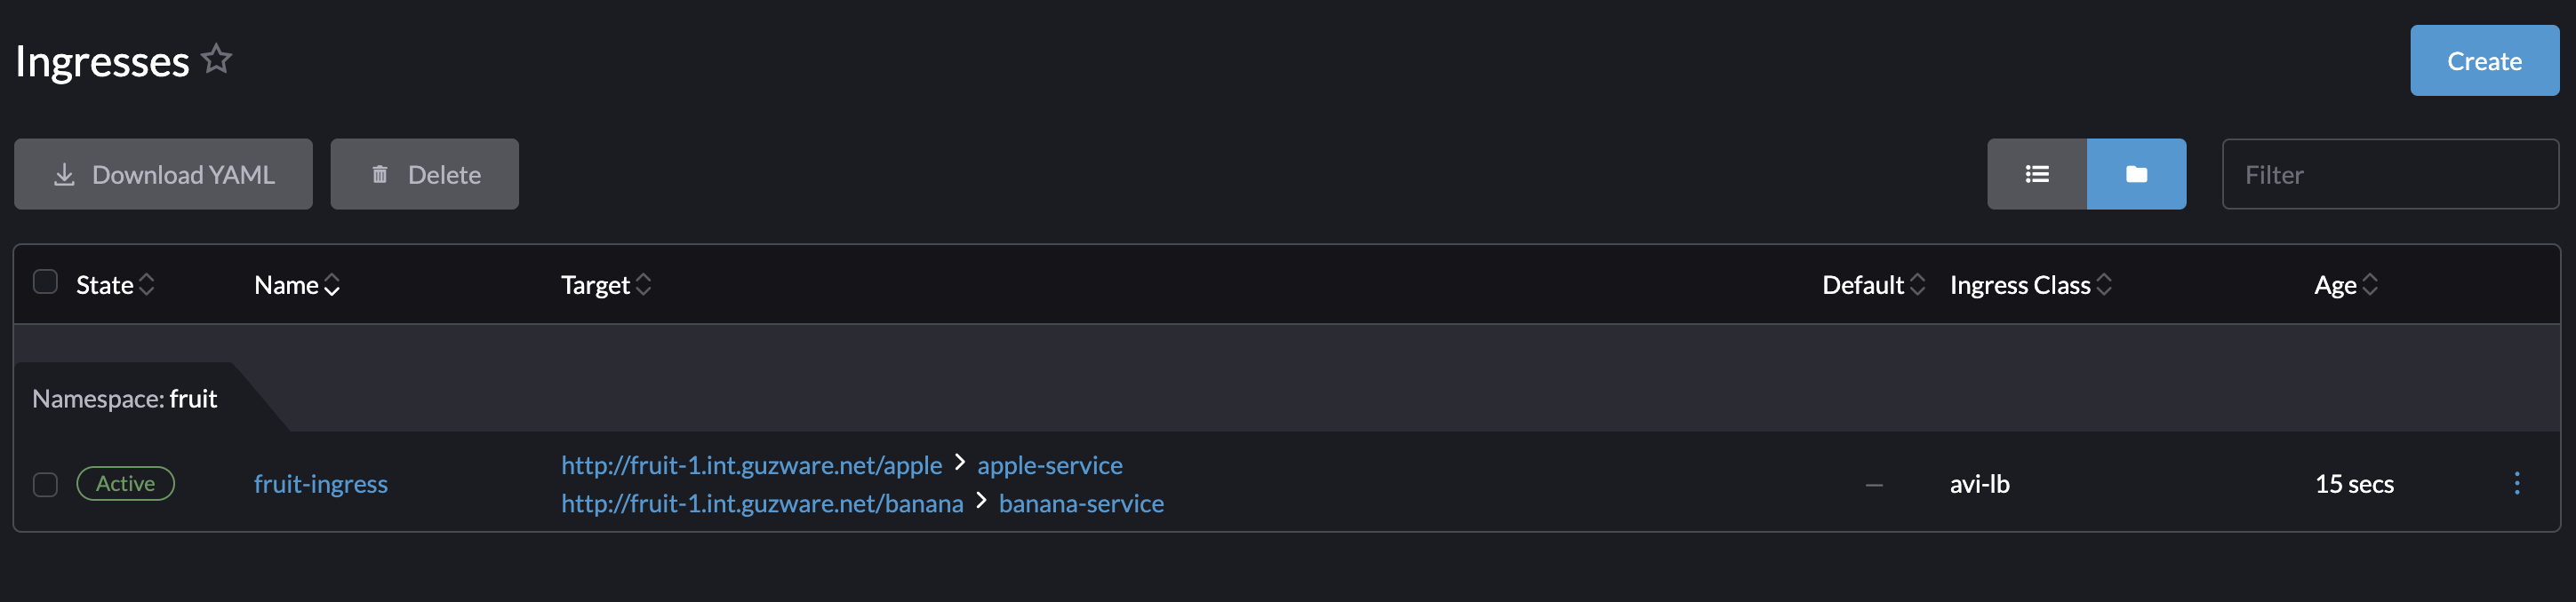Click the Delete button
This screenshot has height=602, width=2576.
tap(424, 174)
